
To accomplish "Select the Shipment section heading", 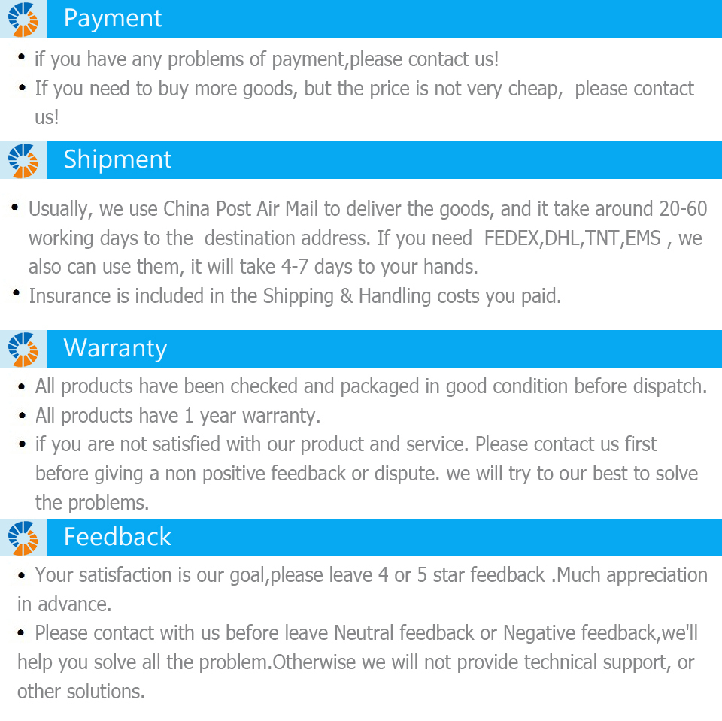I will (x=117, y=160).
